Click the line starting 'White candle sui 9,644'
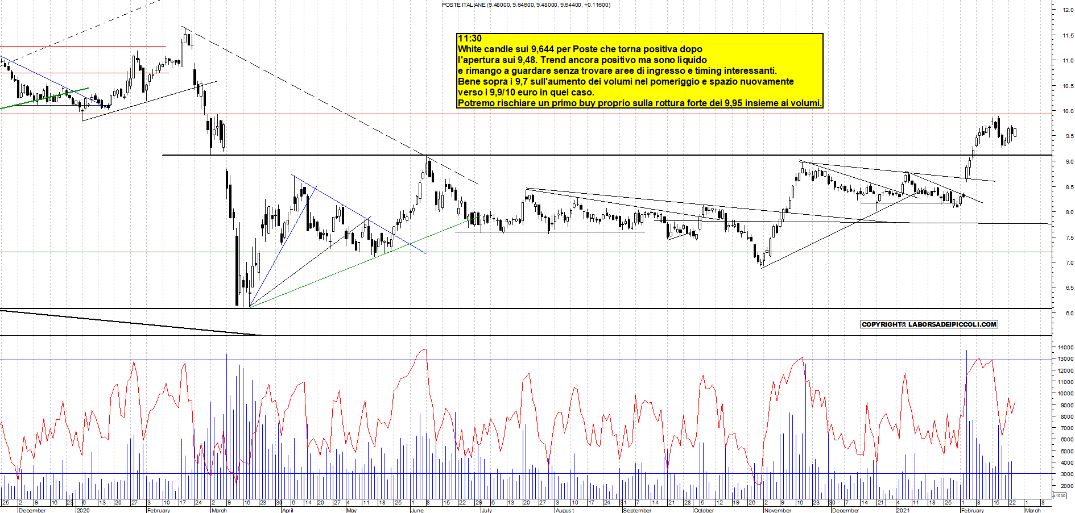Viewport: 1075px width, 513px height. (580, 49)
